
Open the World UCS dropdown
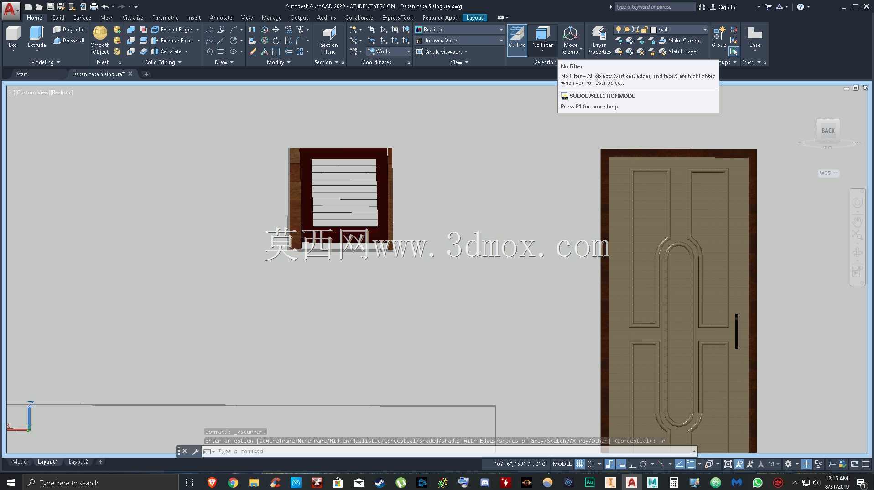pyautogui.click(x=389, y=51)
